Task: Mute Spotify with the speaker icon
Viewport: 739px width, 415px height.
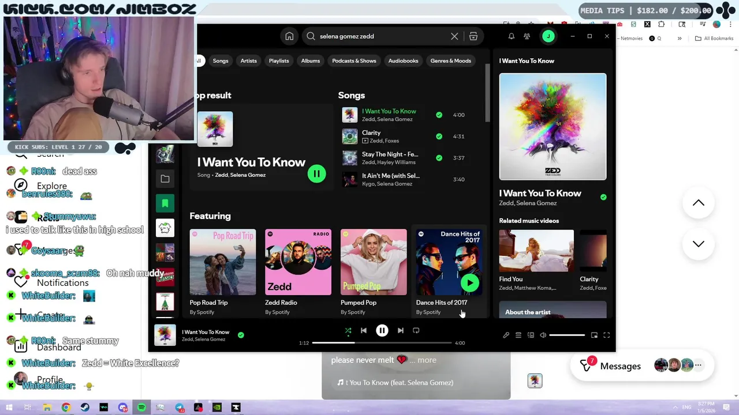Action: (543, 335)
